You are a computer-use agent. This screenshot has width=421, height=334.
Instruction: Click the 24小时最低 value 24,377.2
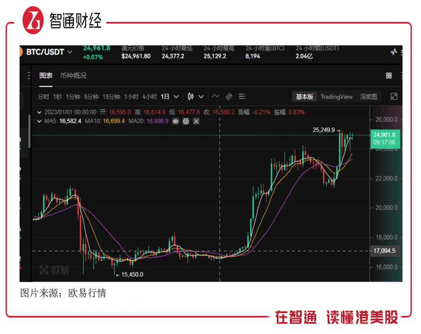[173, 56]
